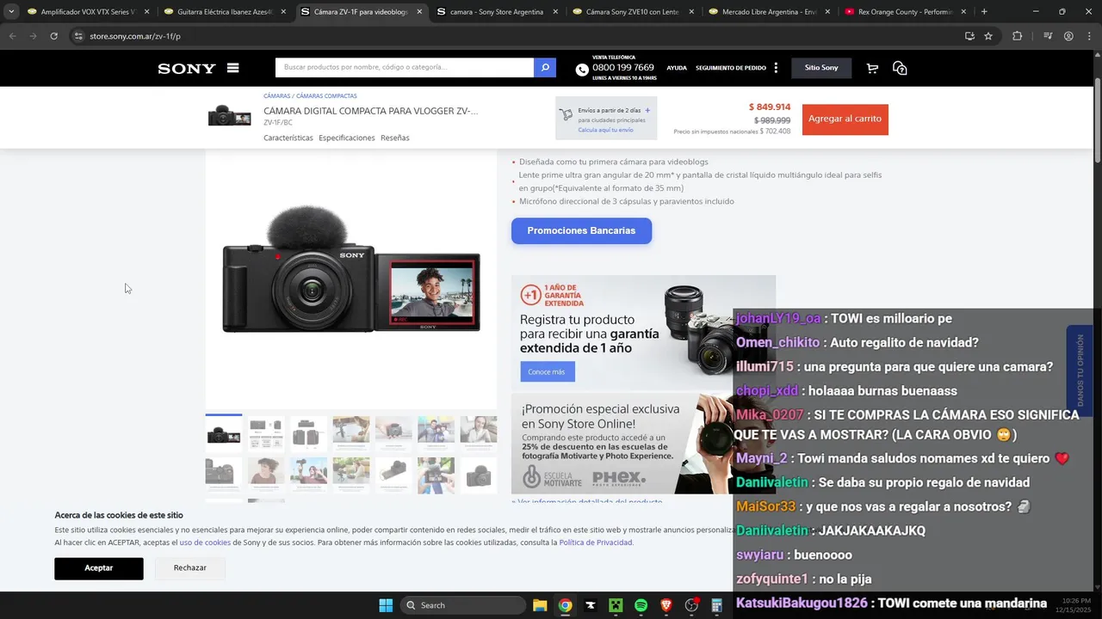Click Promociones Bancarias button
The height and width of the screenshot is (619, 1102).
tap(581, 230)
